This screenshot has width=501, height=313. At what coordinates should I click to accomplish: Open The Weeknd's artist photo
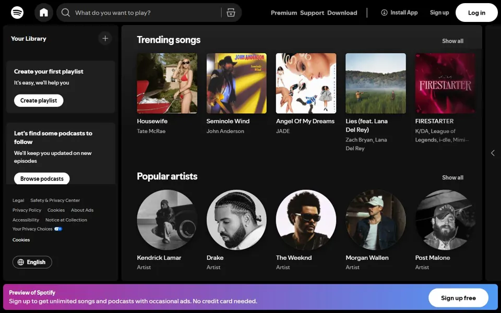pyautogui.click(x=306, y=220)
